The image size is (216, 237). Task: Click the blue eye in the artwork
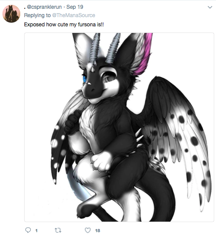[x=84, y=79]
